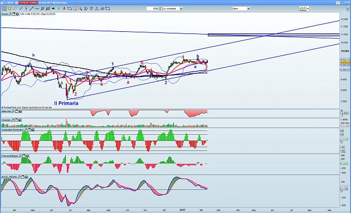
Task: Click the 11,000 horizontal resistance zone rectangle
Action: [274, 35]
